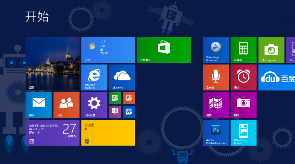
Task: Open the PC settings gear tile
Action: pyautogui.click(x=94, y=105)
